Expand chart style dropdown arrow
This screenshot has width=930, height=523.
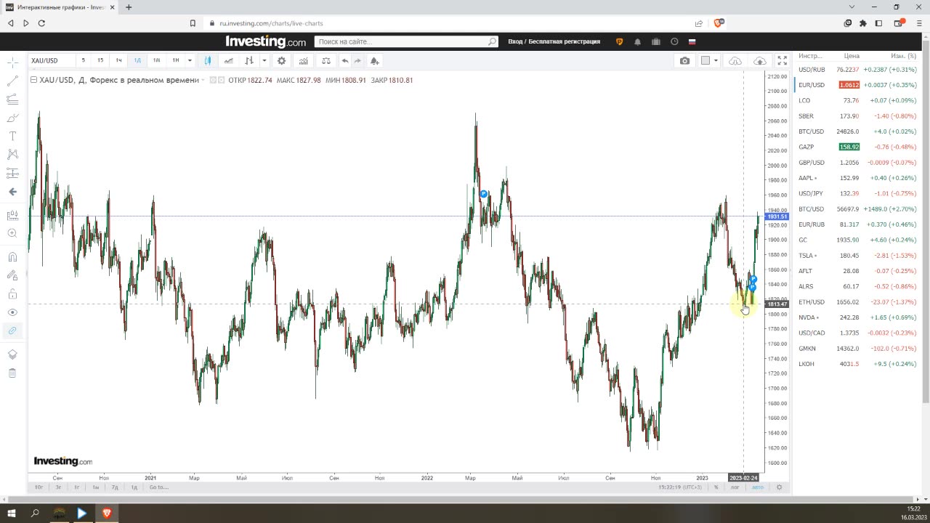pyautogui.click(x=264, y=60)
